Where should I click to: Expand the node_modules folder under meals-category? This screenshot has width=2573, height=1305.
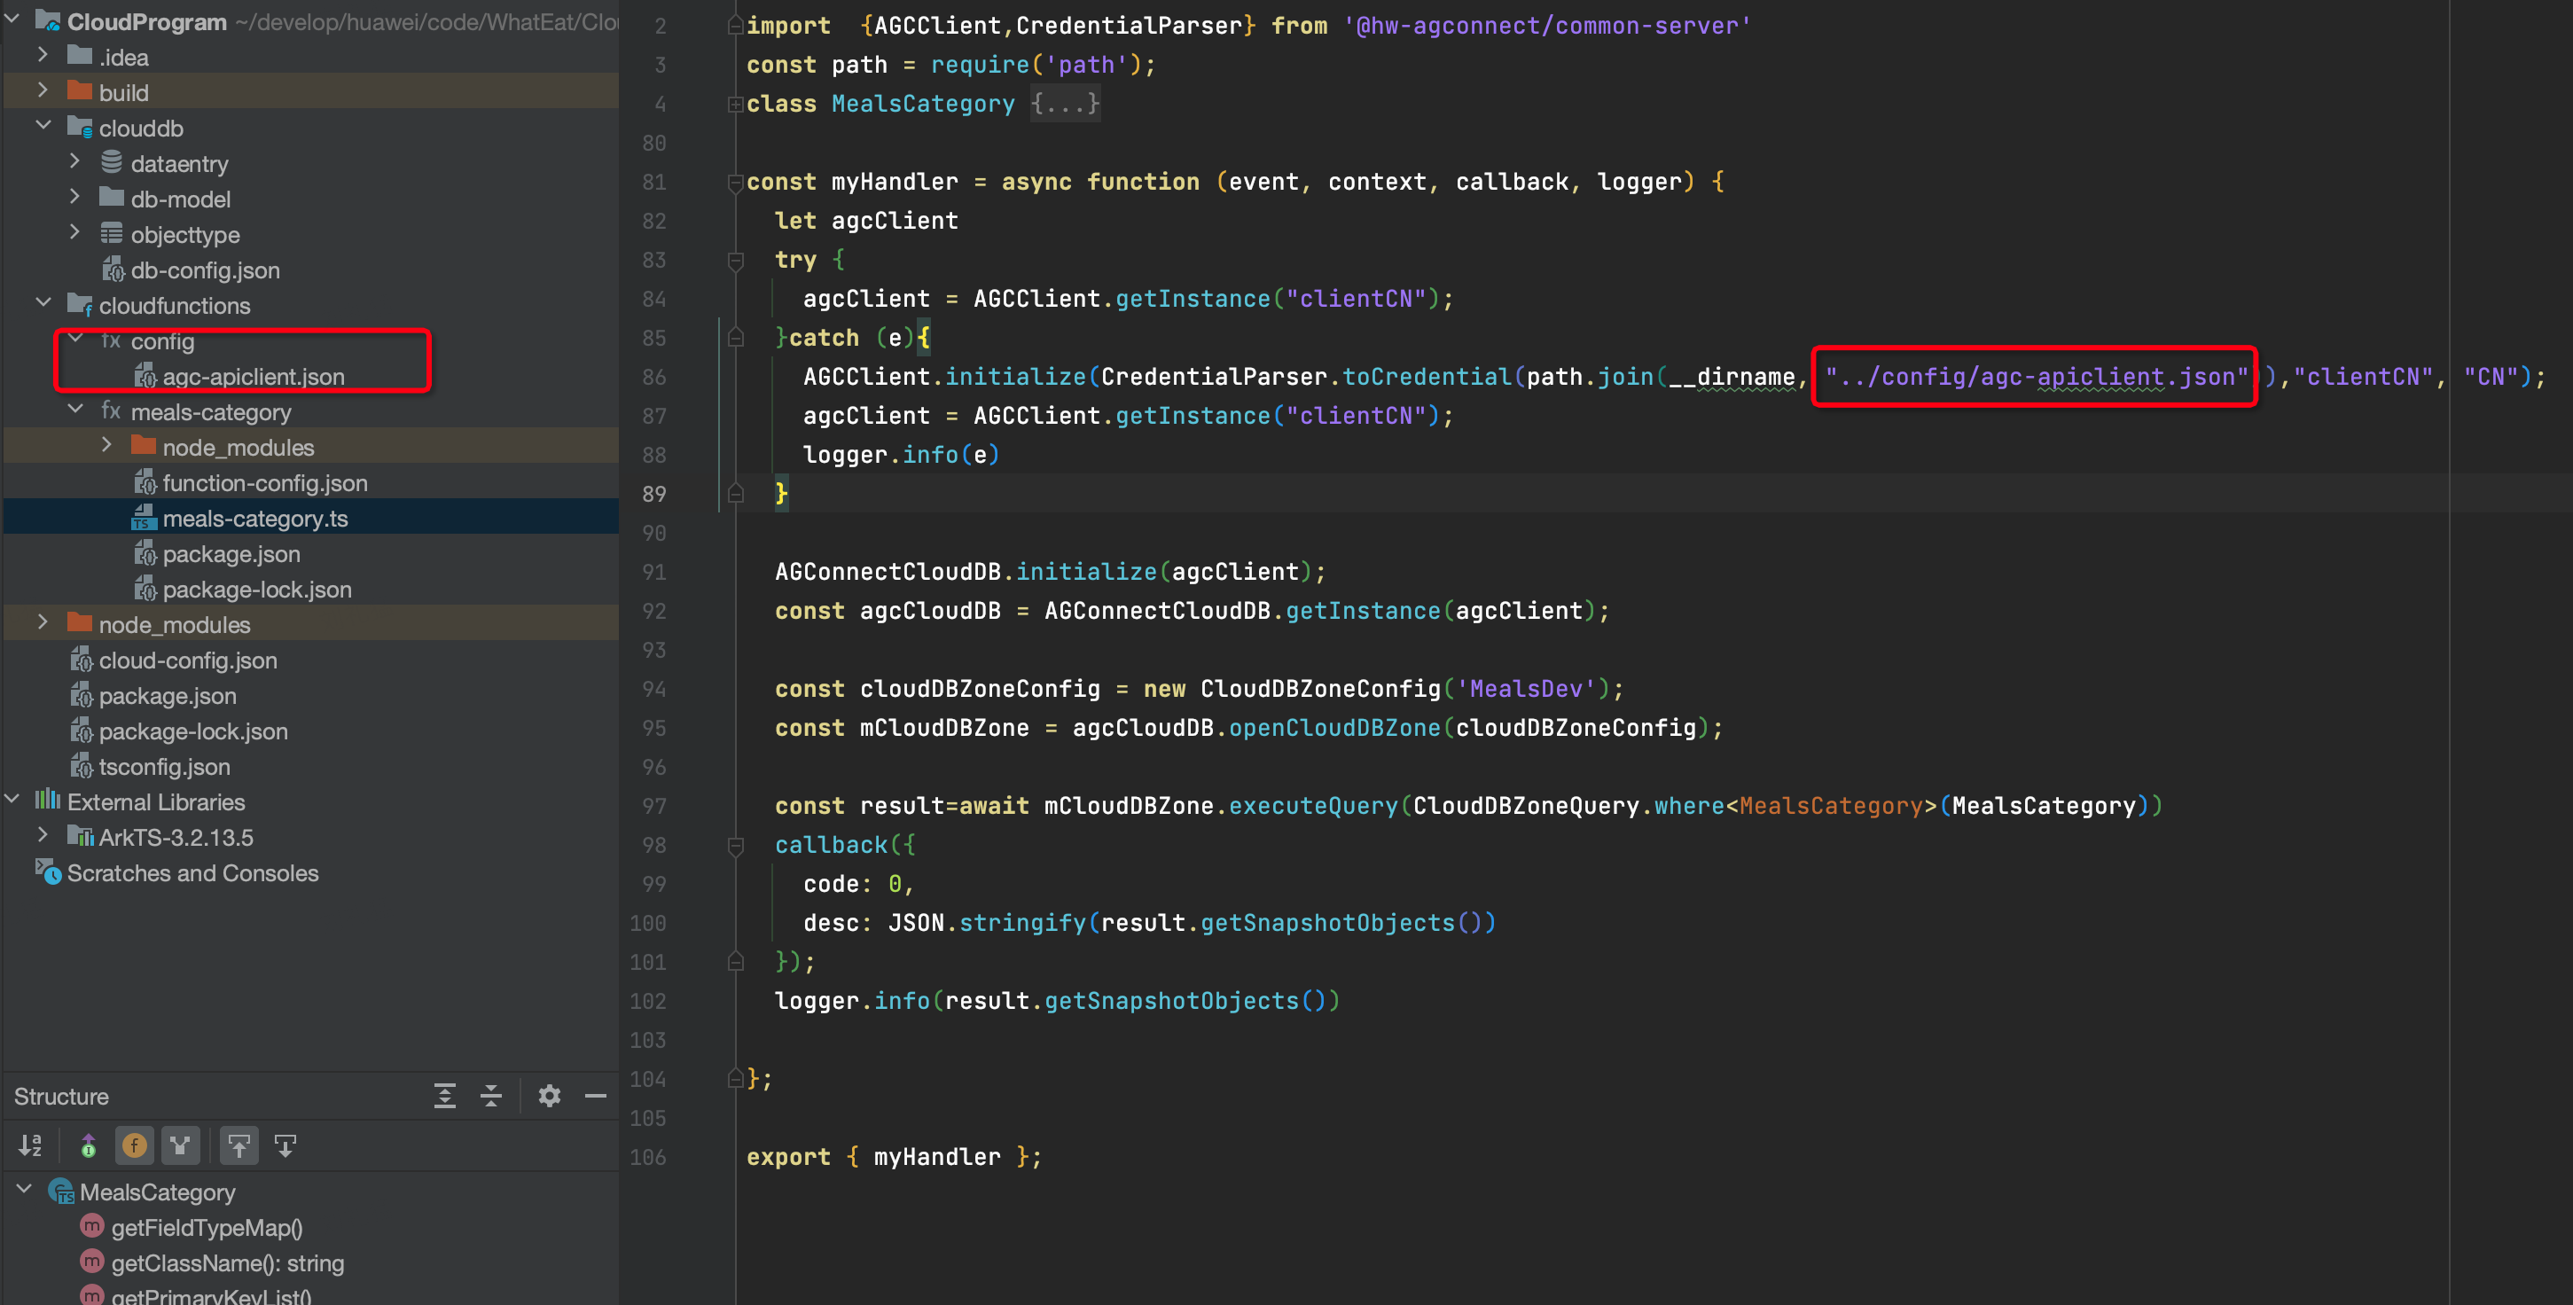[107, 446]
